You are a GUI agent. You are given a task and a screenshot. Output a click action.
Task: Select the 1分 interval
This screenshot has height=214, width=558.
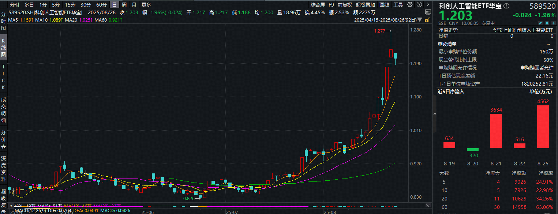coord(43,5)
